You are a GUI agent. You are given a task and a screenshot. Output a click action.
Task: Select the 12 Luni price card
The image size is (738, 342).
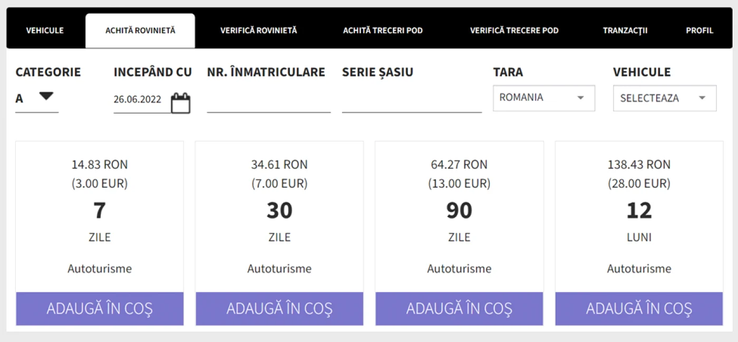(x=639, y=233)
